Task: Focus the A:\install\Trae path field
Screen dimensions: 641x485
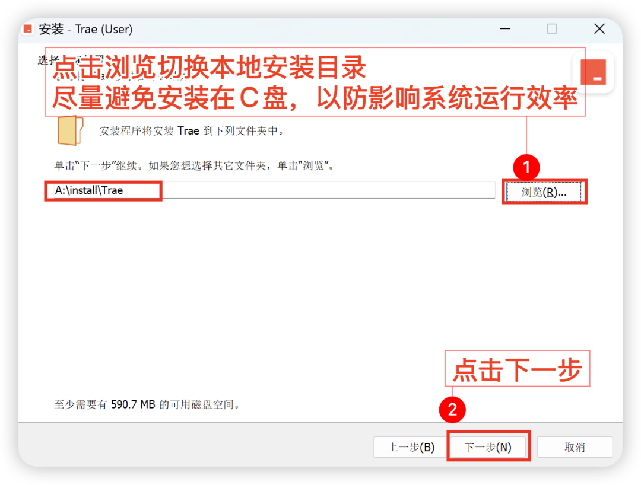Action: 271,190
